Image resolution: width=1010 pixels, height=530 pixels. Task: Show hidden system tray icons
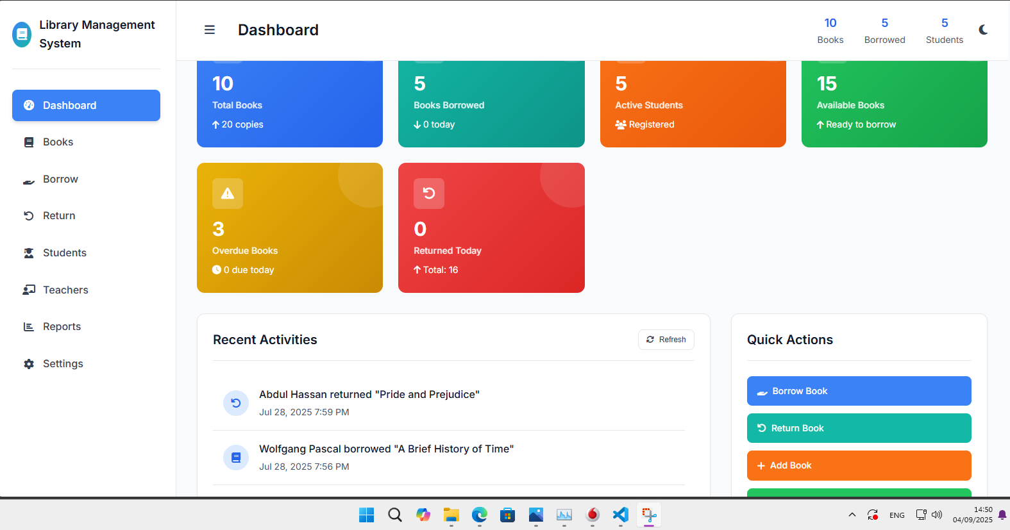pyautogui.click(x=852, y=515)
